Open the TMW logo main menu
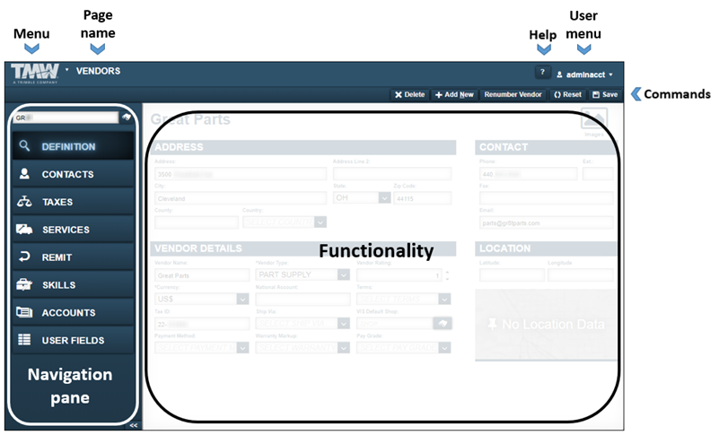This screenshot has width=719, height=435. tap(35, 73)
